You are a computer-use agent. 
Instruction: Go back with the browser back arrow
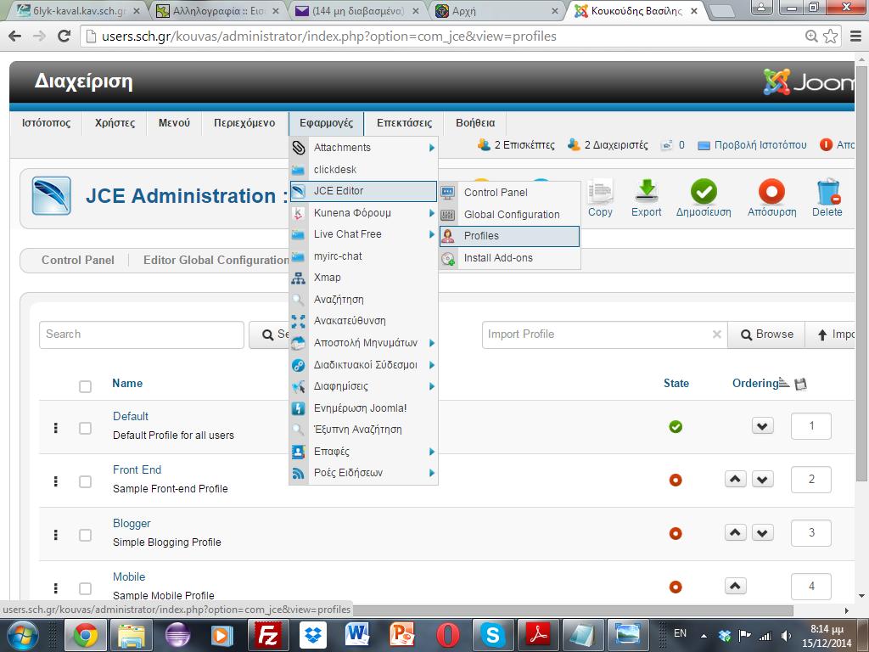coord(15,36)
